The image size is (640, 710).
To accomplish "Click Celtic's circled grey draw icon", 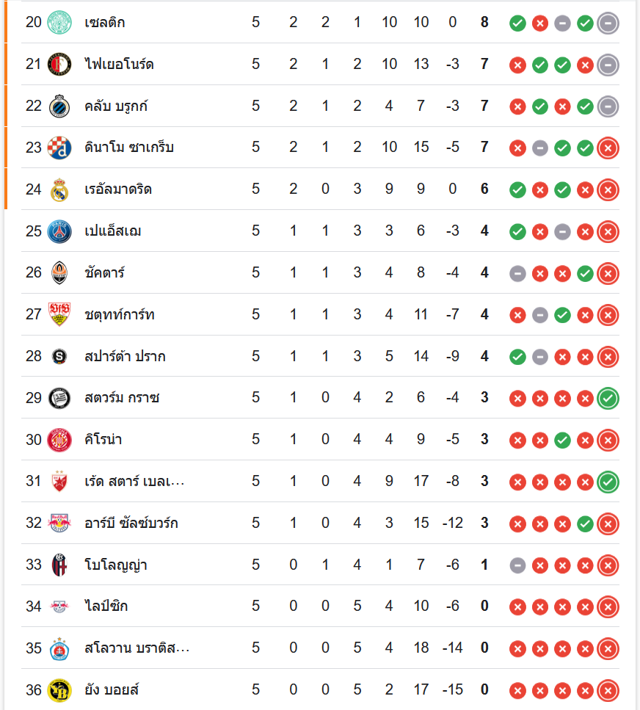I will [x=608, y=23].
